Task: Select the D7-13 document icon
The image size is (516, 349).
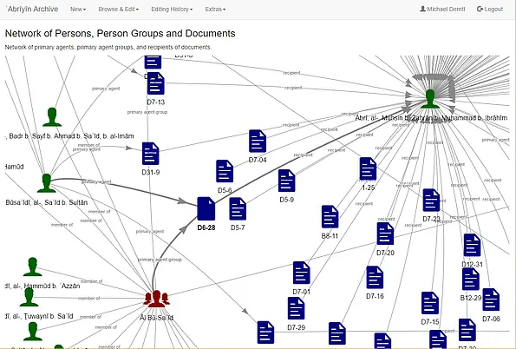Action: (x=156, y=83)
